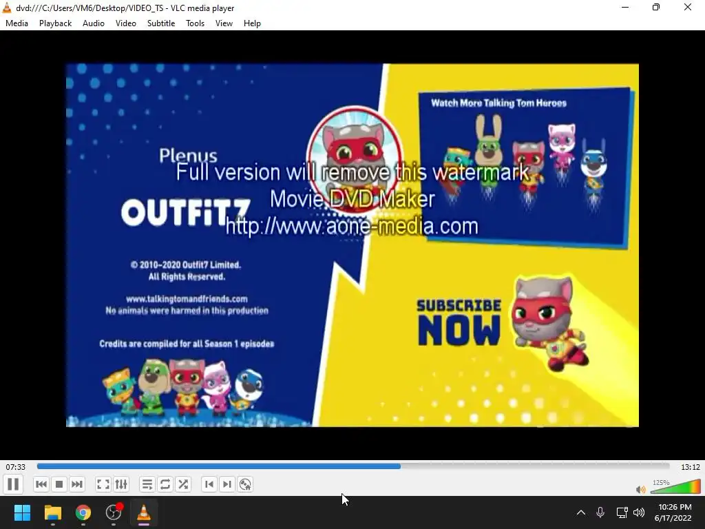The image size is (705, 529).
Task: Open the Playback menu
Action: coord(55,23)
